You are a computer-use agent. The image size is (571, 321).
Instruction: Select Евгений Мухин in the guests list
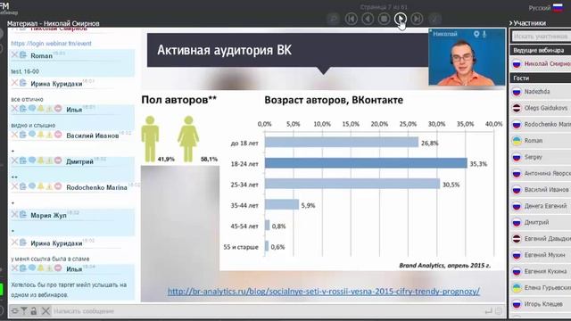pyautogui.click(x=541, y=255)
